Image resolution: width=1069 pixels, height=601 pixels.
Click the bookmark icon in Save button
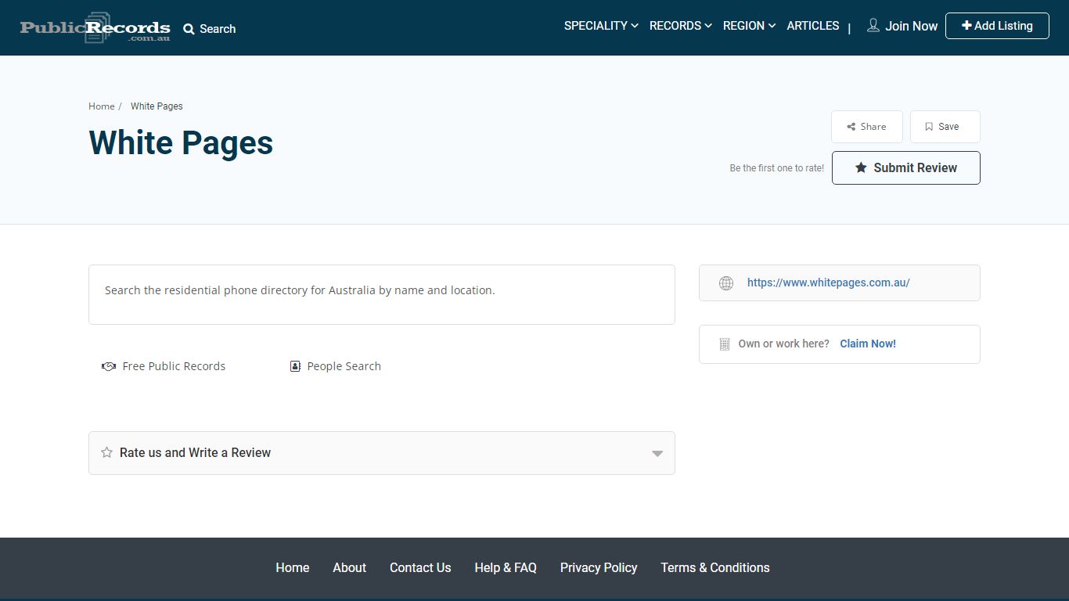click(x=929, y=127)
